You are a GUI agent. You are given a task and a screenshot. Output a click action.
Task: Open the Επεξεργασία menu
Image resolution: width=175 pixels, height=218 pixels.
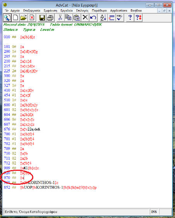(x=32, y=10)
